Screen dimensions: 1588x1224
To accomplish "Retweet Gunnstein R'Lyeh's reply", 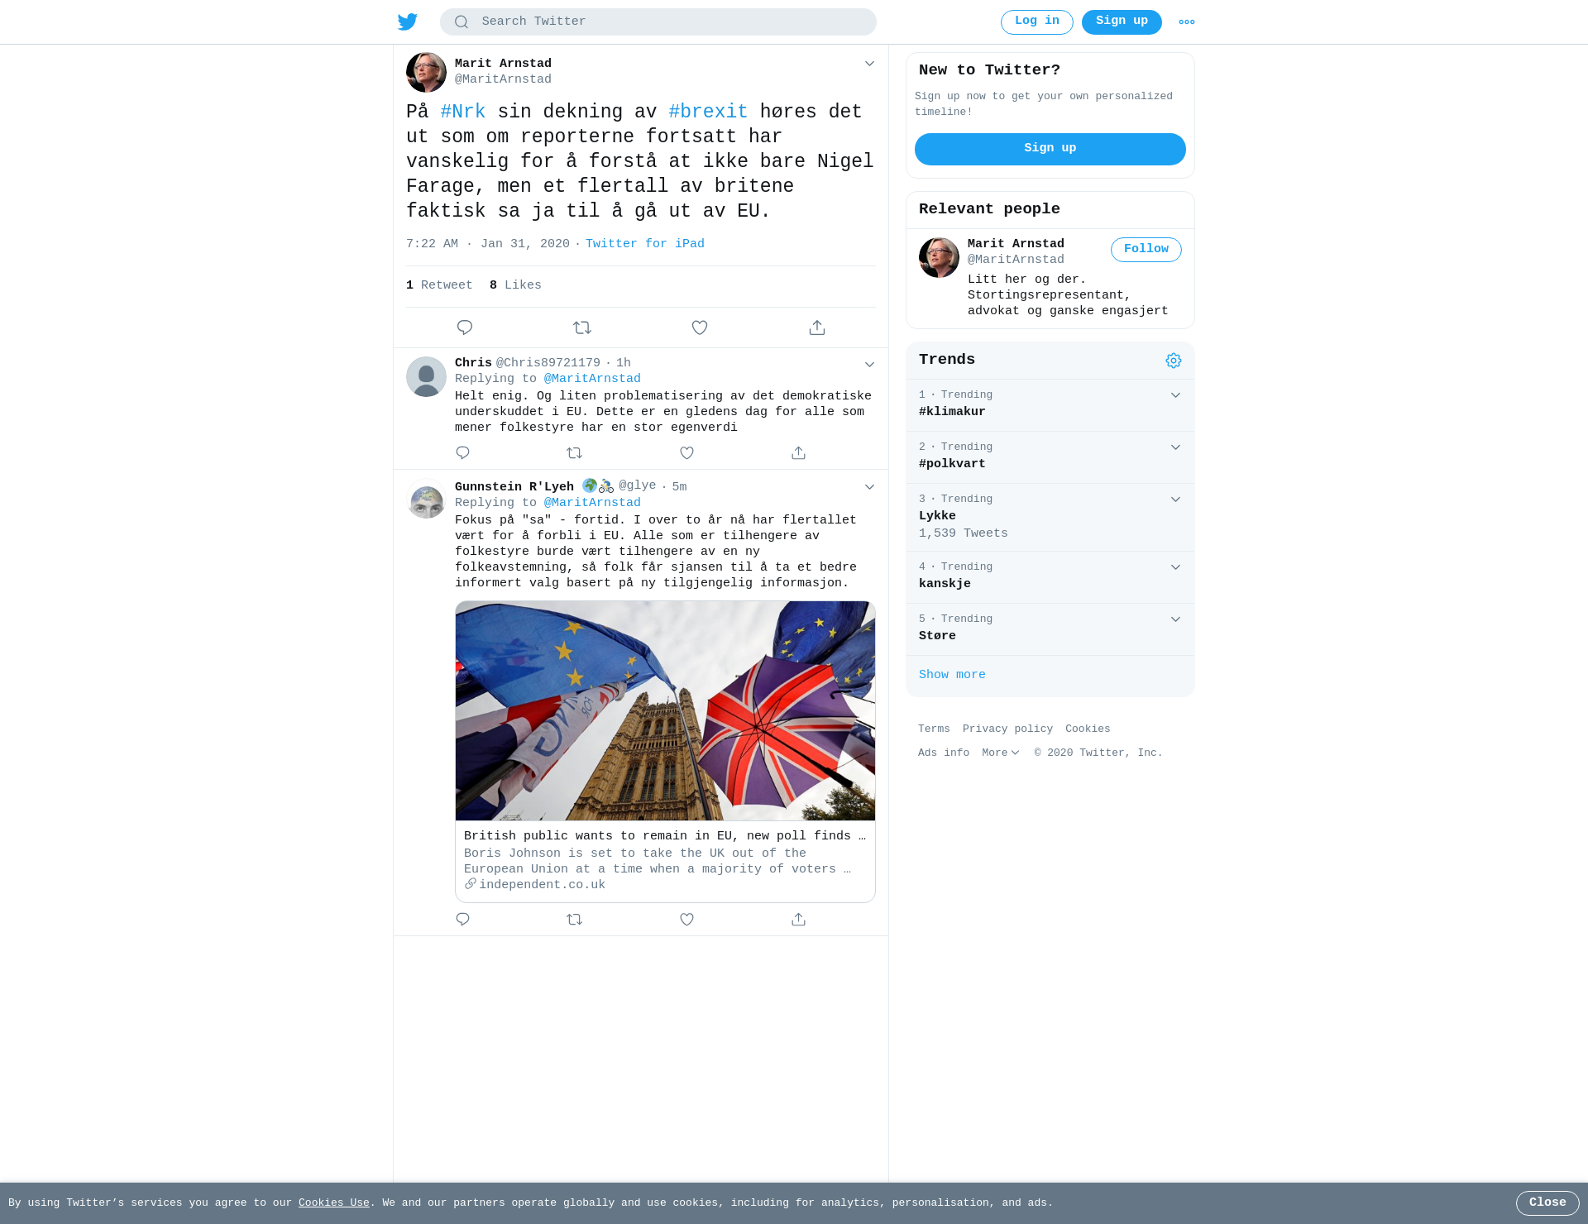I will pyautogui.click(x=575, y=919).
